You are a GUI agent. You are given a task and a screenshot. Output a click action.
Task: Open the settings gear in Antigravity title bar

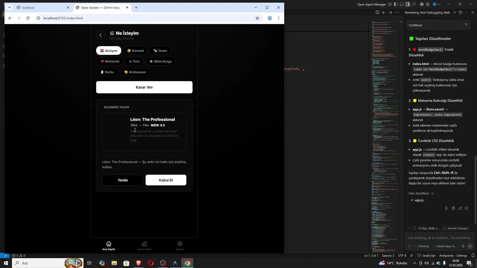[x=428, y=4]
